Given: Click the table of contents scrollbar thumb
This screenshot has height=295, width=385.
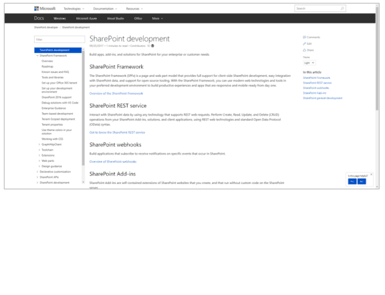Looking at the screenshot, I should tap(84, 108).
